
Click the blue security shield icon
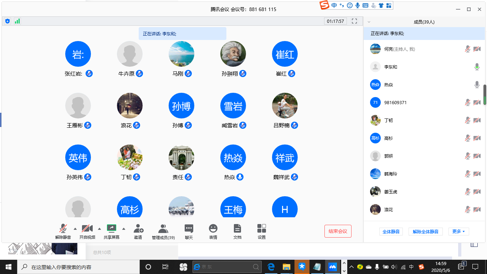pos(7,21)
